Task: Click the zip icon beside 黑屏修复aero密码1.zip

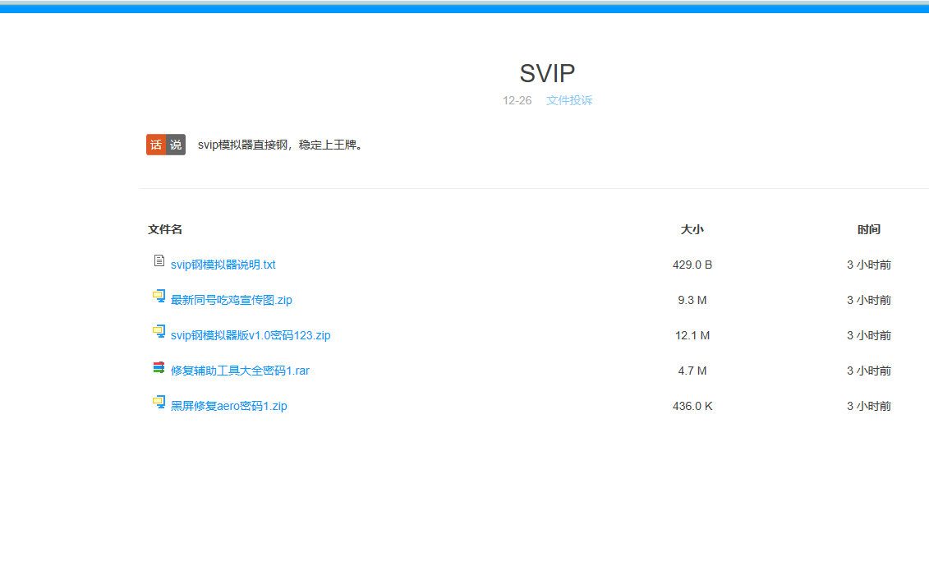Action: (x=159, y=402)
